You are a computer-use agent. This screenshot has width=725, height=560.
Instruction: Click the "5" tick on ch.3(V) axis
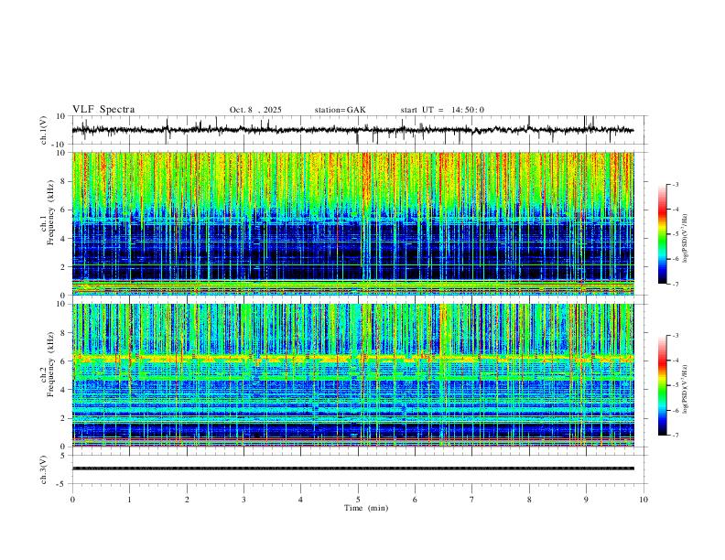pos(64,455)
